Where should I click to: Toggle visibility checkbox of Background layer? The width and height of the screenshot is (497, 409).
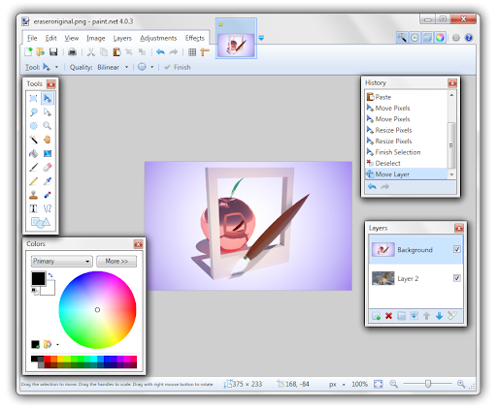[456, 249]
